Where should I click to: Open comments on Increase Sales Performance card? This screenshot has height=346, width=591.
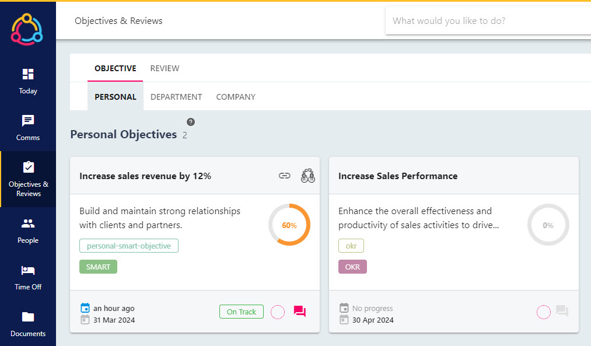point(562,312)
